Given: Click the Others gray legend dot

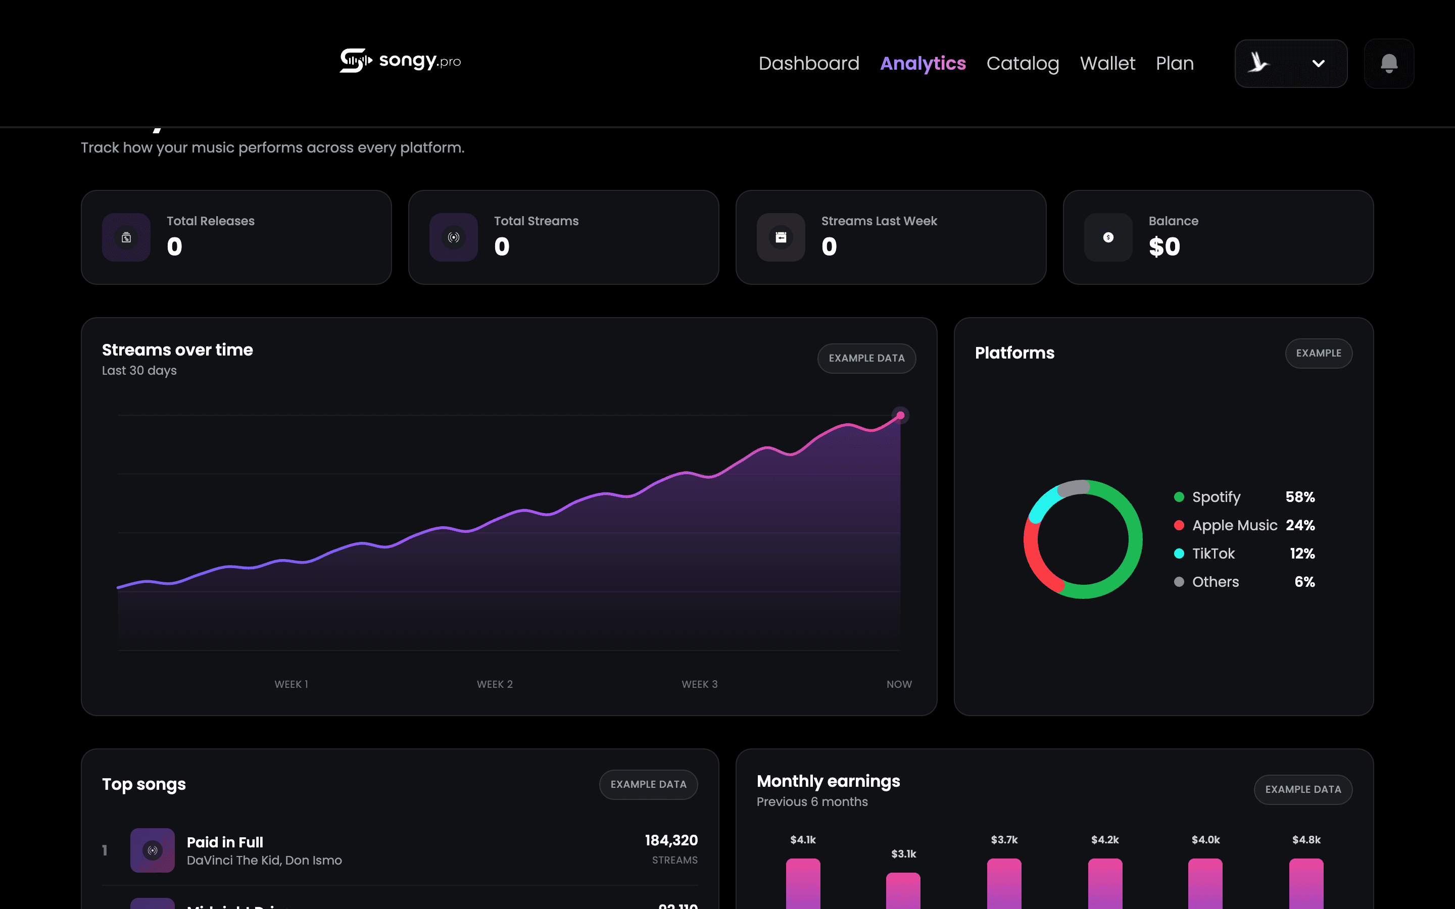Looking at the screenshot, I should [1179, 582].
